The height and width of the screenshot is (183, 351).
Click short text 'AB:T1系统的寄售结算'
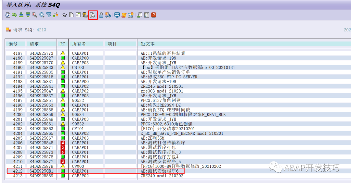click(x=163, y=53)
